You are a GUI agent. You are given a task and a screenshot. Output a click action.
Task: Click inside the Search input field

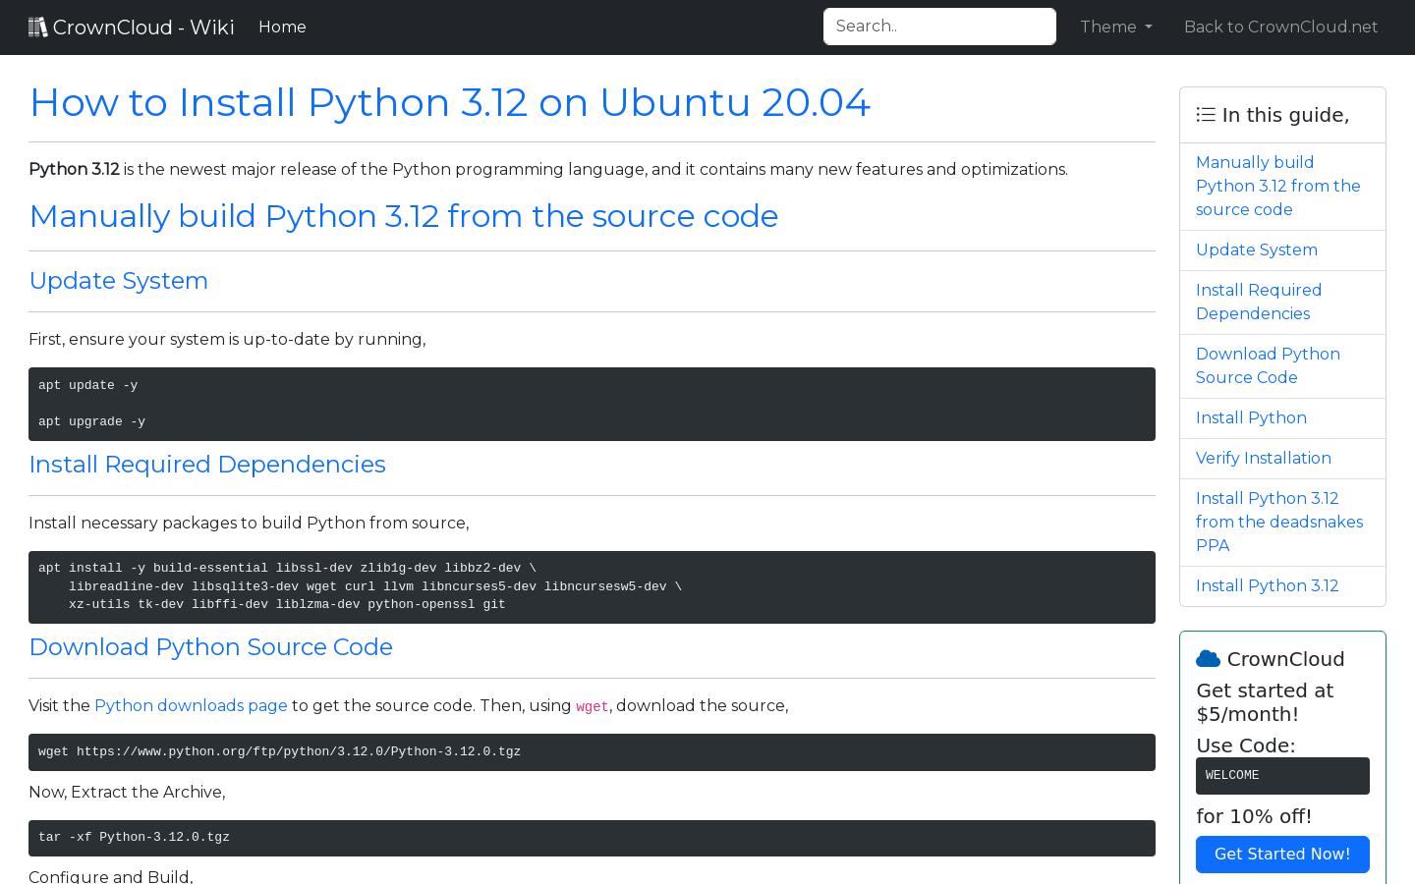tap(938, 26)
